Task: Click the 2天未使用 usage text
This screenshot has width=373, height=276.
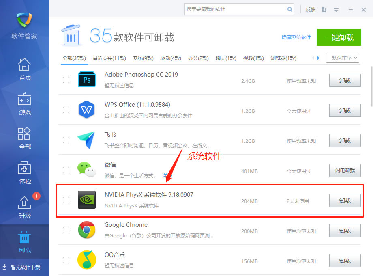Action: pos(298,201)
